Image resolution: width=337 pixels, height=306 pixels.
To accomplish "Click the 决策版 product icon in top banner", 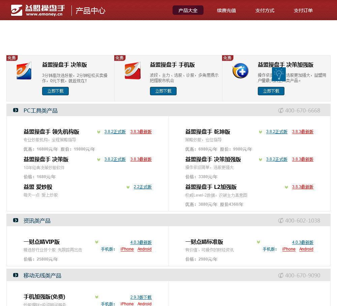I will (x=24, y=71).
